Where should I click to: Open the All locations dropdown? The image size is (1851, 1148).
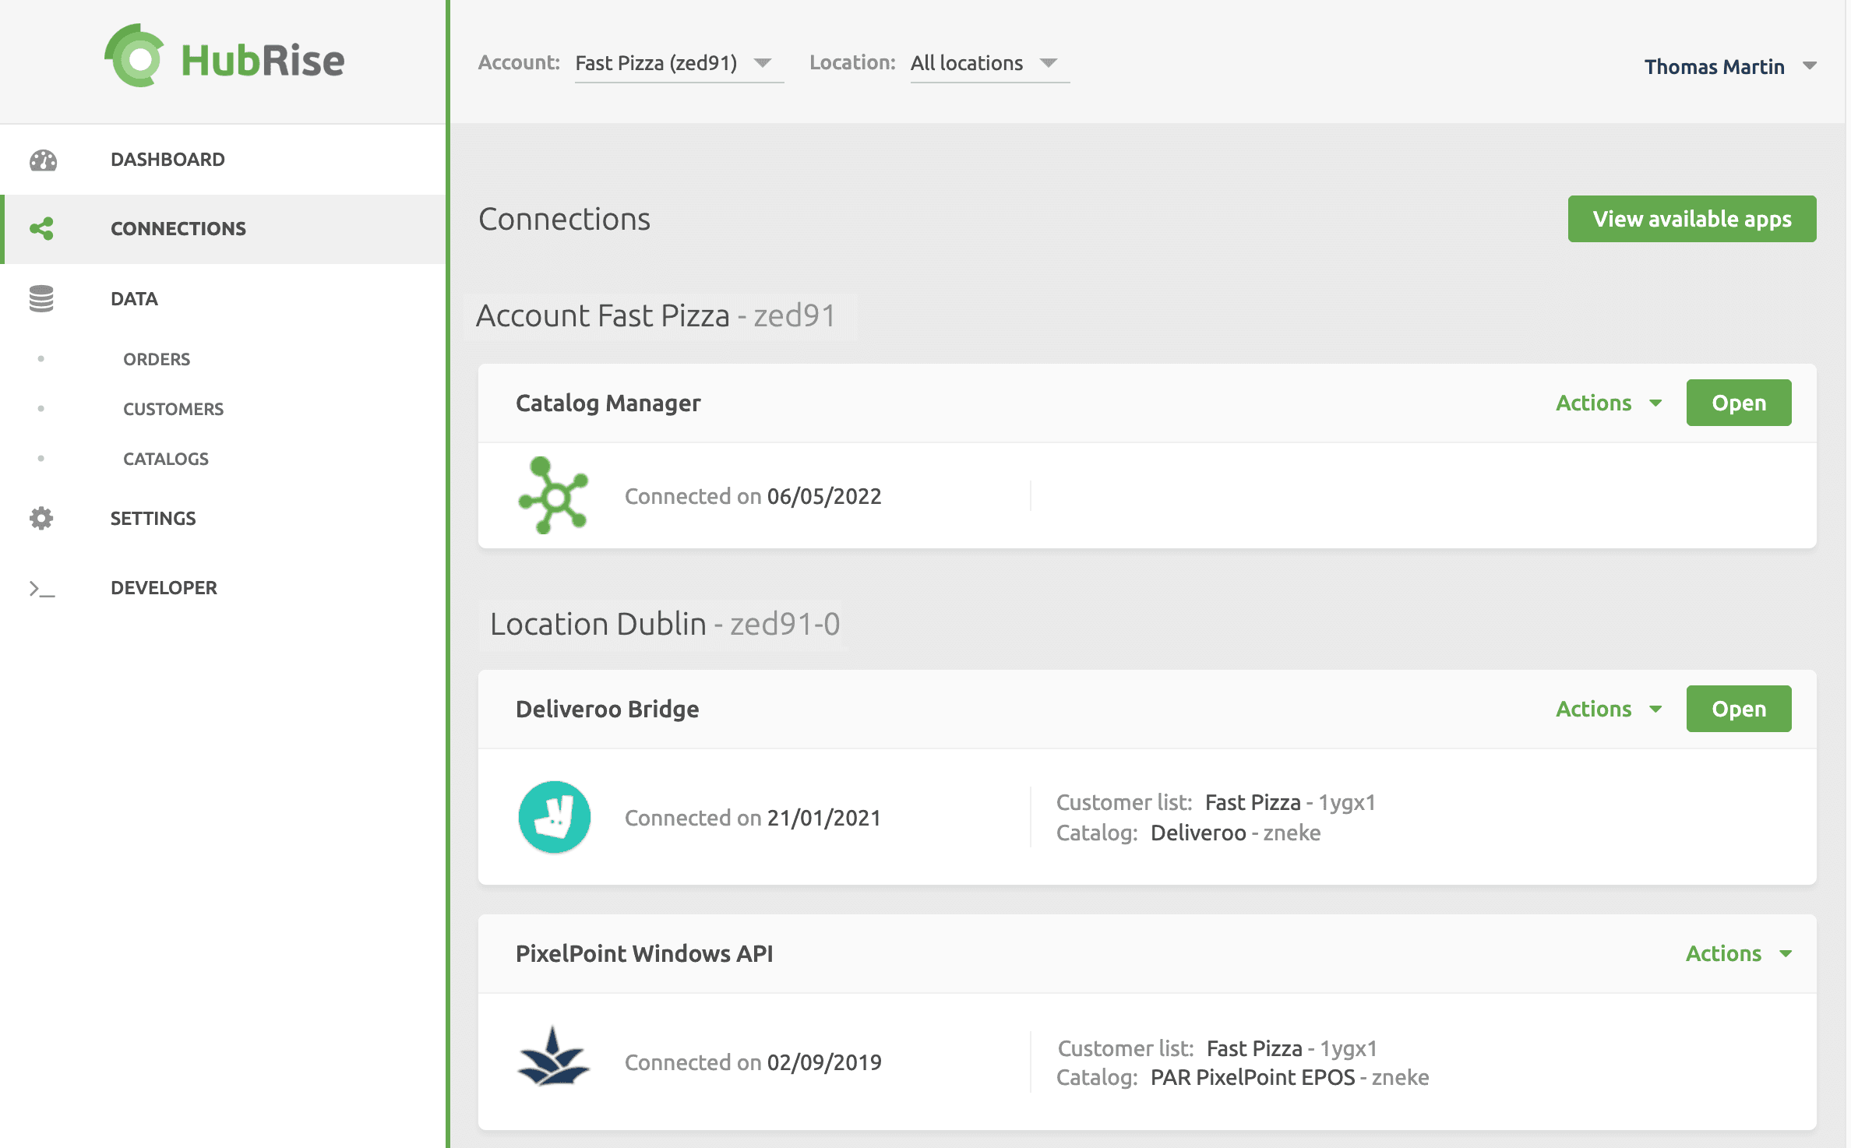(x=988, y=63)
